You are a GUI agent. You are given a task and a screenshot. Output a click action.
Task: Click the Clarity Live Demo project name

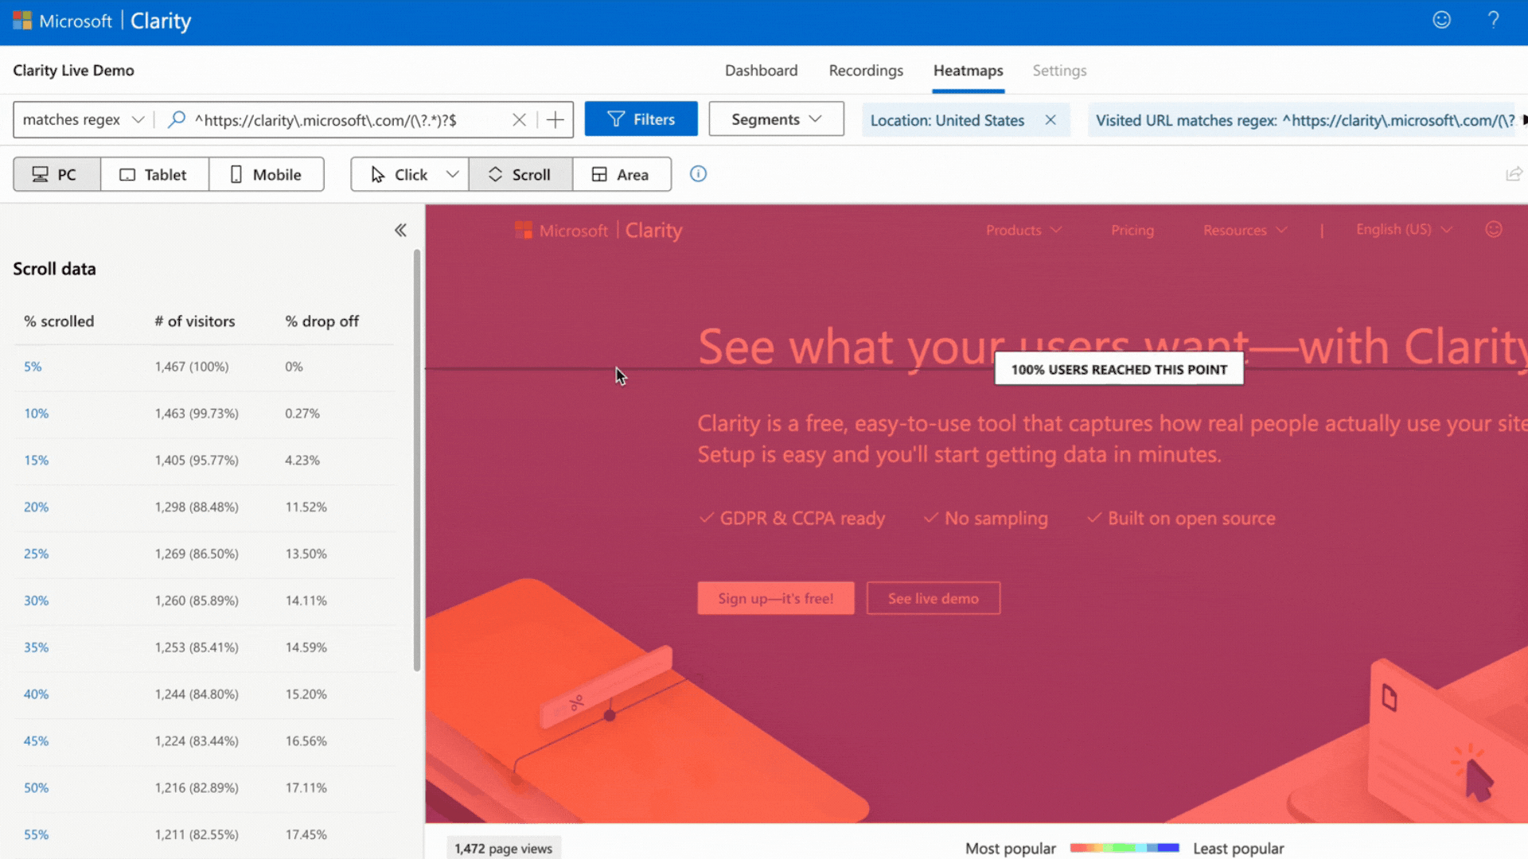(x=73, y=70)
